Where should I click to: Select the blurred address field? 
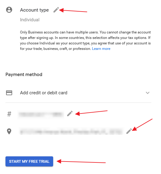[71, 131]
